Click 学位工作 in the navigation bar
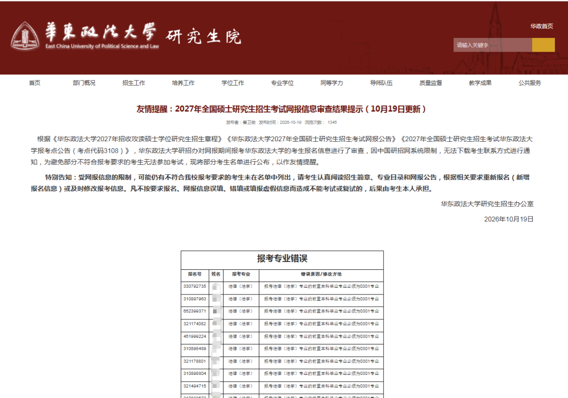The height and width of the screenshot is (398, 568). [x=233, y=83]
